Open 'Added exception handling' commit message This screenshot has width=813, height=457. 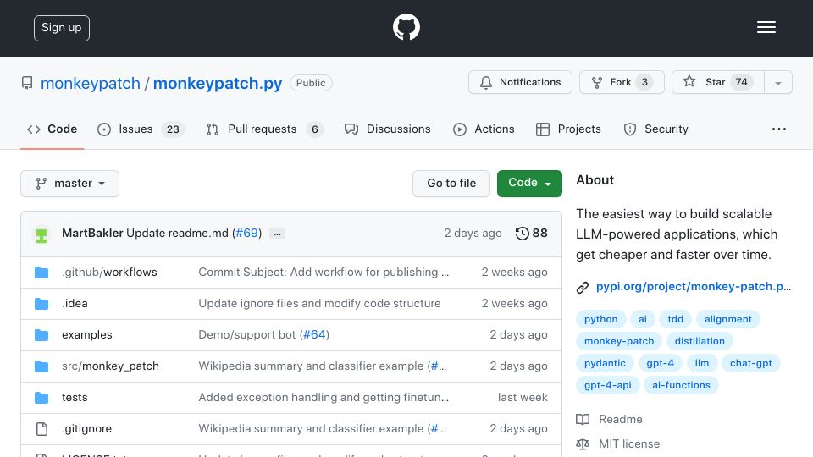[324, 398]
